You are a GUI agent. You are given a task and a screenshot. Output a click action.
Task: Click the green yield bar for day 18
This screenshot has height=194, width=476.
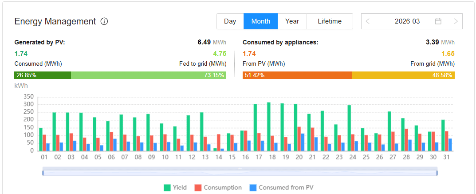pos(269,127)
